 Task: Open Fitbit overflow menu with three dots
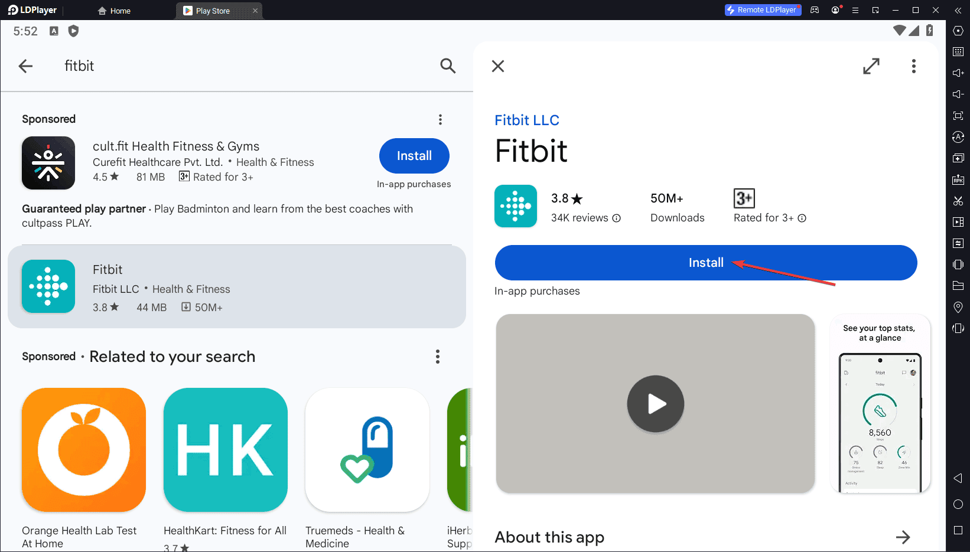click(913, 66)
